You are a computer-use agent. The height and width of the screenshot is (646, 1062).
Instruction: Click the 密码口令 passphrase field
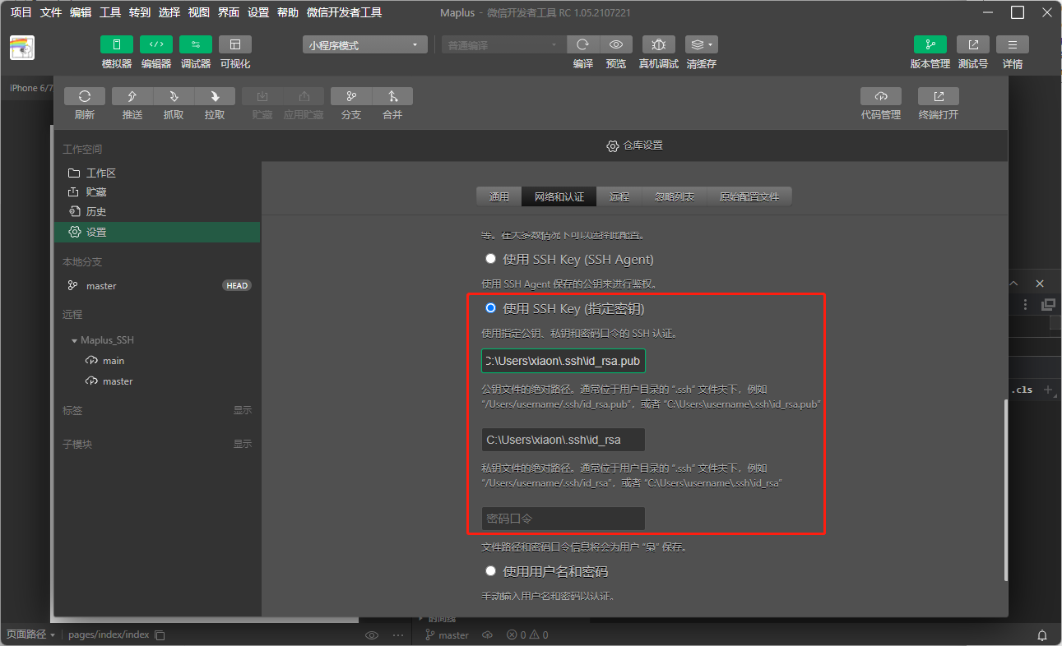point(563,519)
